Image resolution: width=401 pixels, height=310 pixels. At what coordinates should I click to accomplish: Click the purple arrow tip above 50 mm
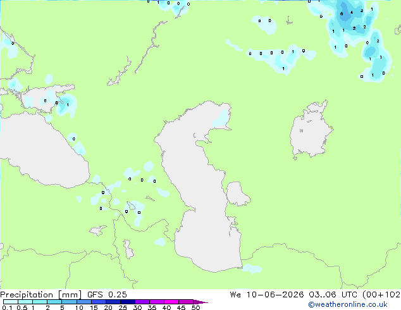pyautogui.click(x=200, y=302)
